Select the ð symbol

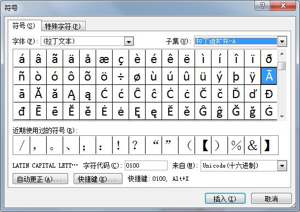point(269,59)
